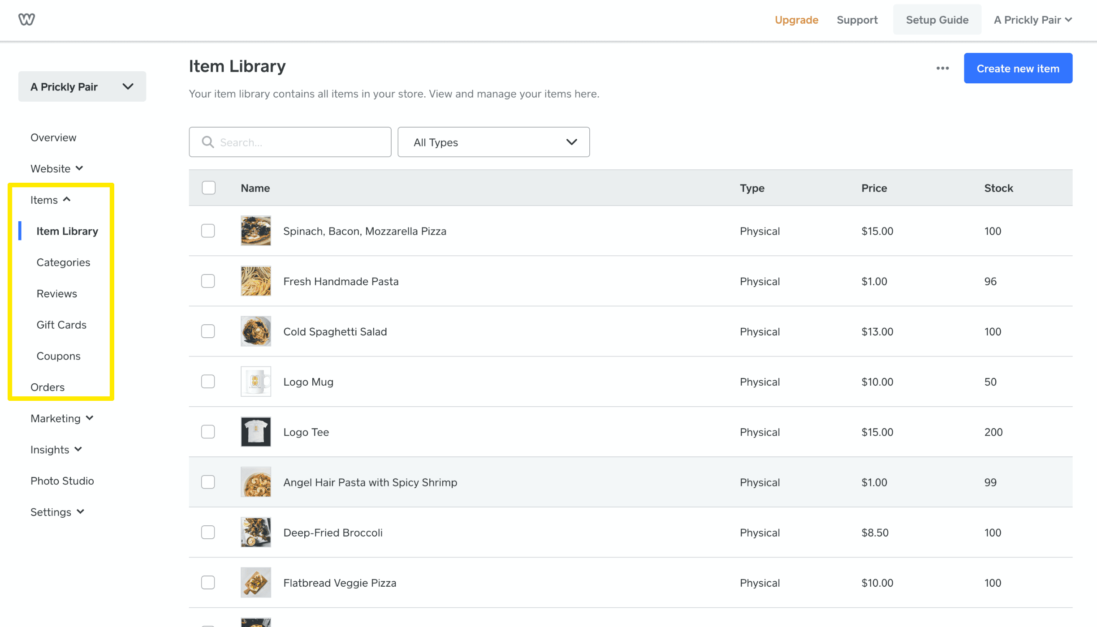Open the Marketing menu
Image resolution: width=1097 pixels, height=627 pixels.
tap(62, 418)
